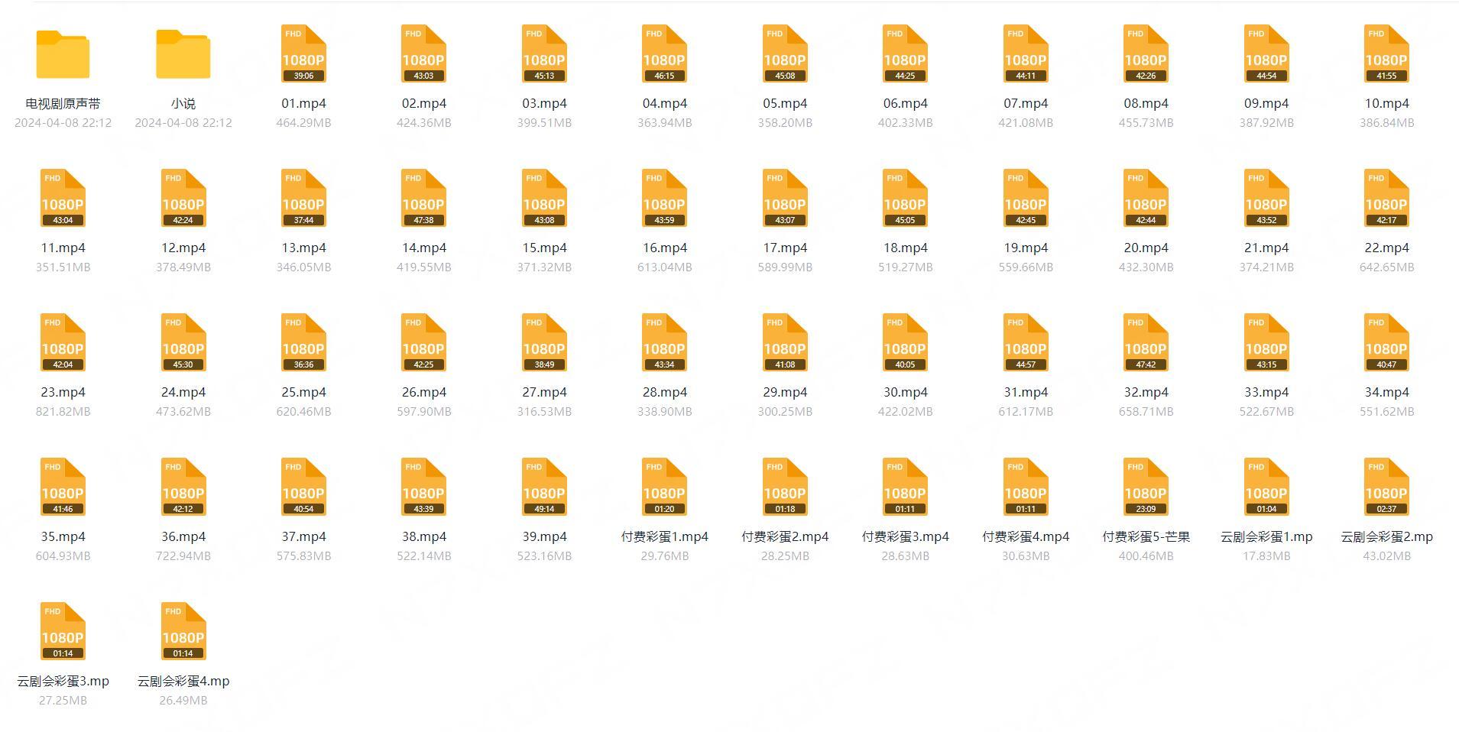Select the 38.mp4 thumbnail
The width and height of the screenshot is (1459, 732).
click(x=423, y=486)
